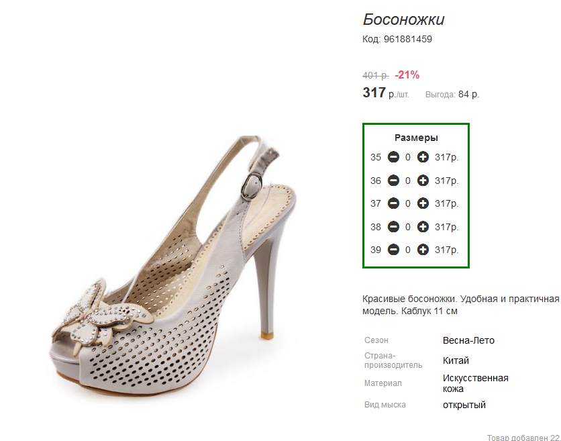Image resolution: width=561 pixels, height=441 pixels.
Task: Select the product code 961881459
Action: point(408,39)
